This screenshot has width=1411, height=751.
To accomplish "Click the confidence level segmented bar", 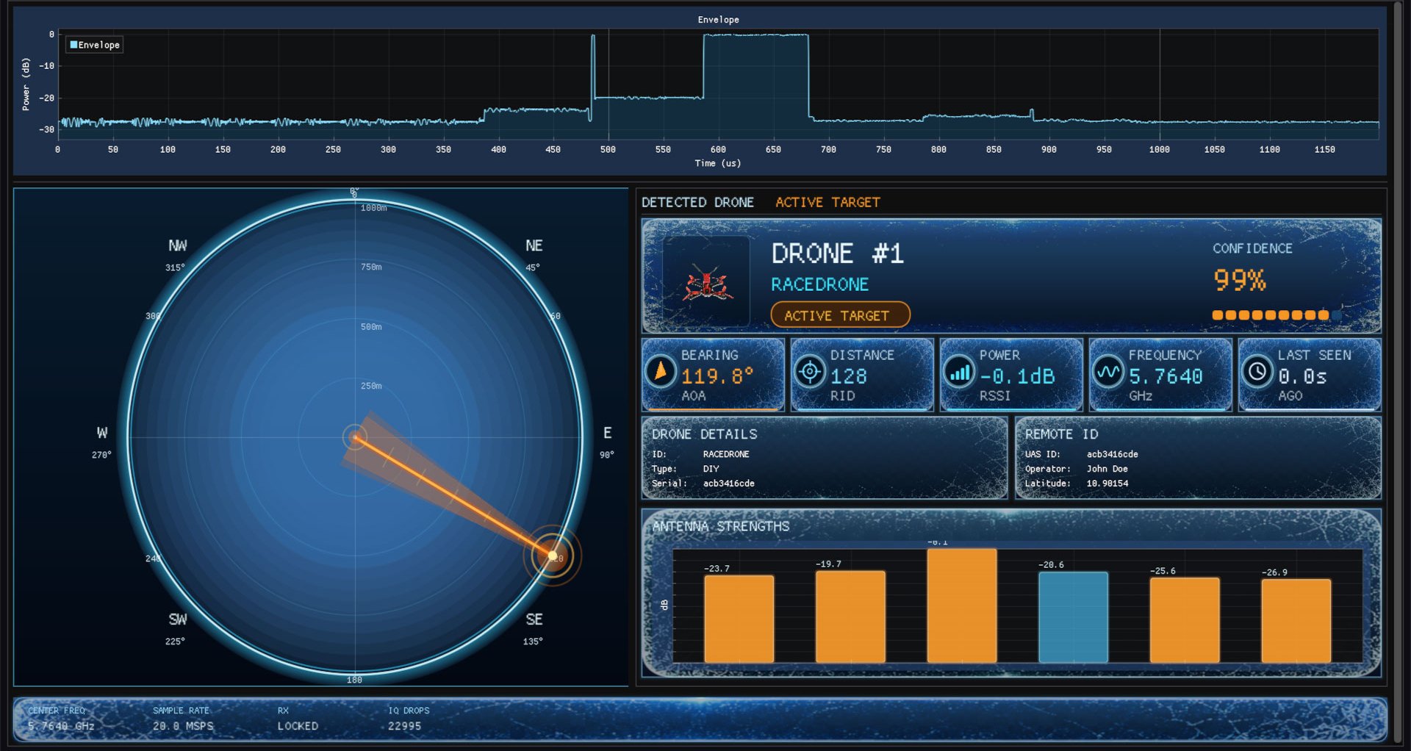I will 1277,315.
